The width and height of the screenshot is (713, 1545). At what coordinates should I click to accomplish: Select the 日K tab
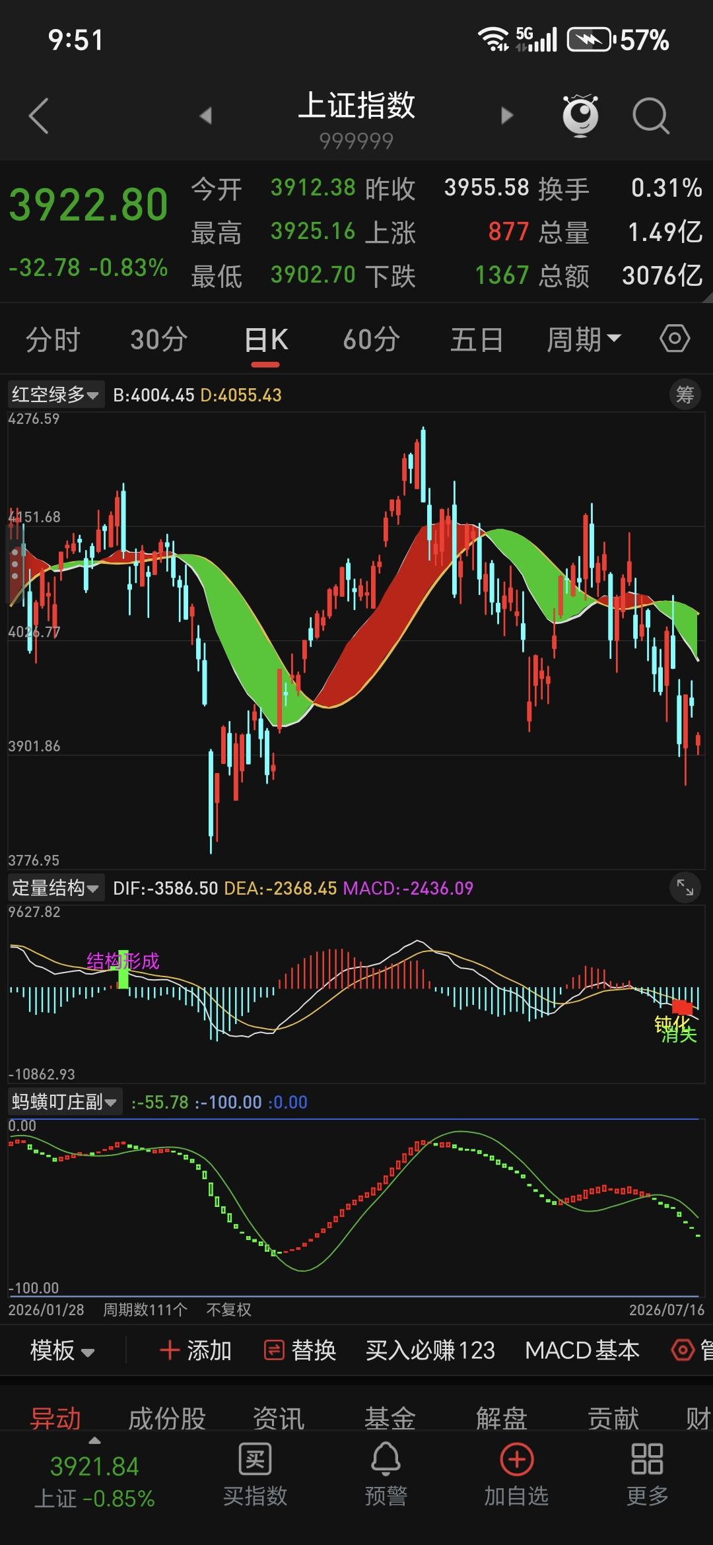[266, 339]
